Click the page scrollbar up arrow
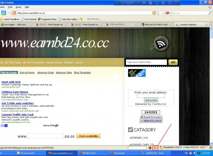 (x=211, y=29)
